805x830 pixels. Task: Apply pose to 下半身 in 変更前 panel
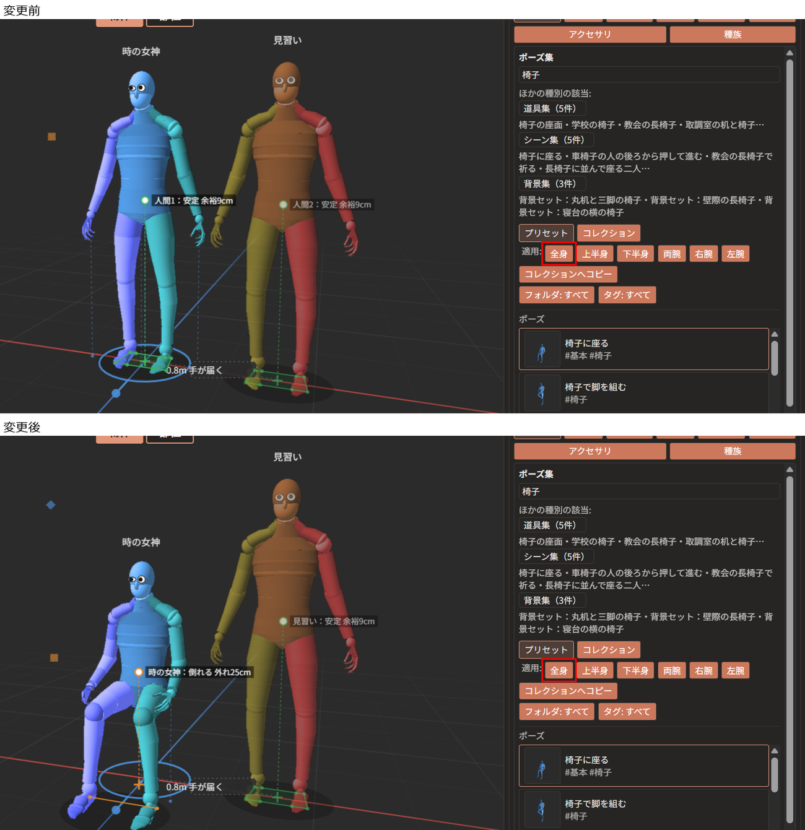[636, 254]
